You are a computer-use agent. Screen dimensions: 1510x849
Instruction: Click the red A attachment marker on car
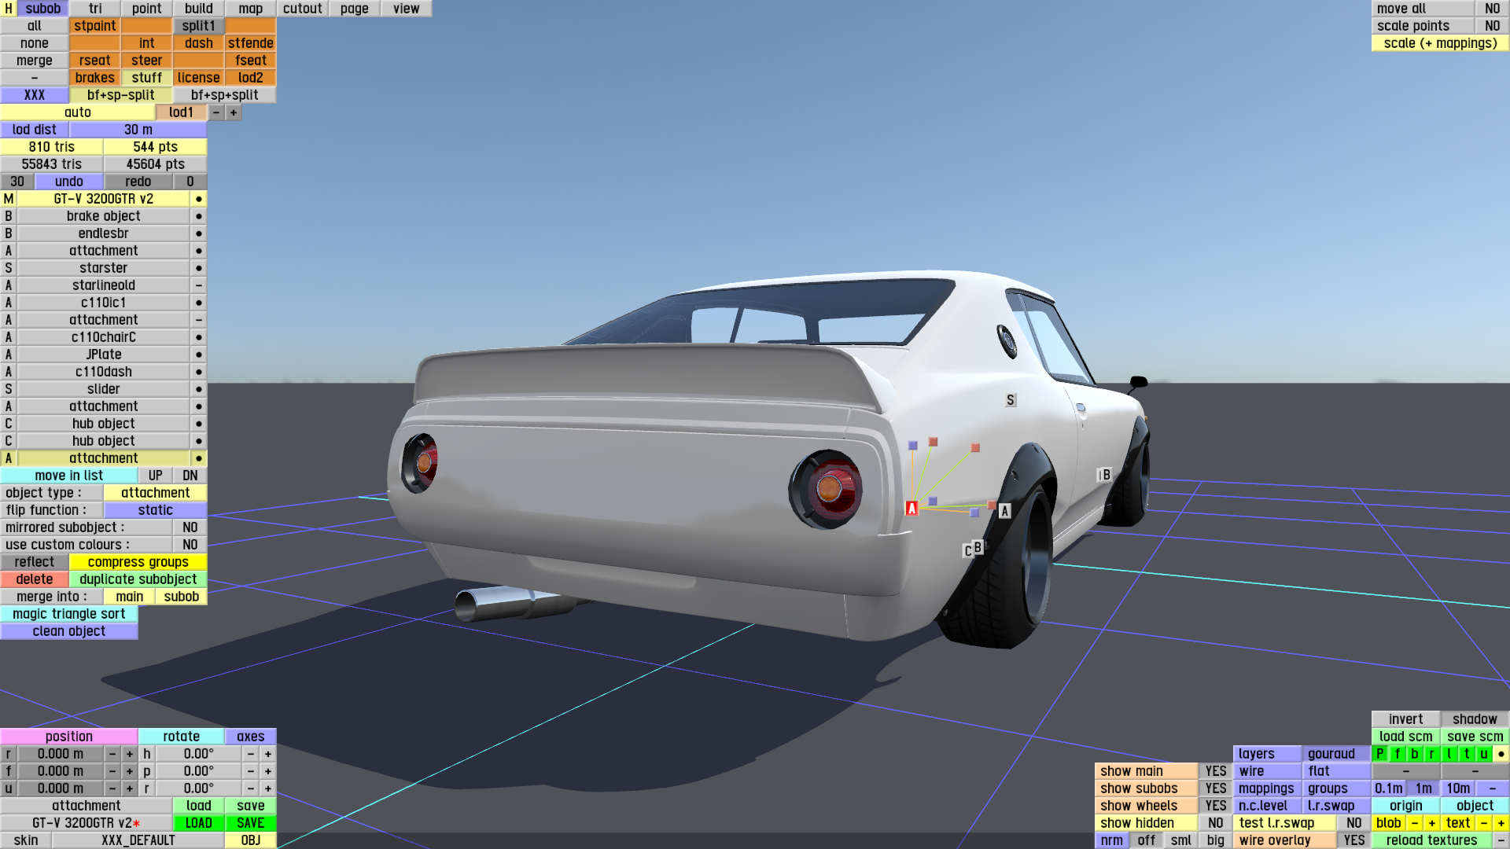coord(912,508)
